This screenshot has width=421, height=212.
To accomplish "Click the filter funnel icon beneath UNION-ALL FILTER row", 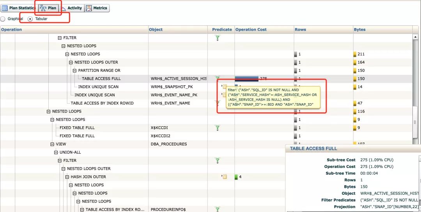I will 218,161.
